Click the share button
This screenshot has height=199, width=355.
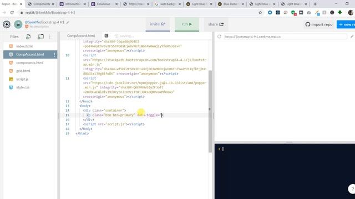click(x=216, y=24)
